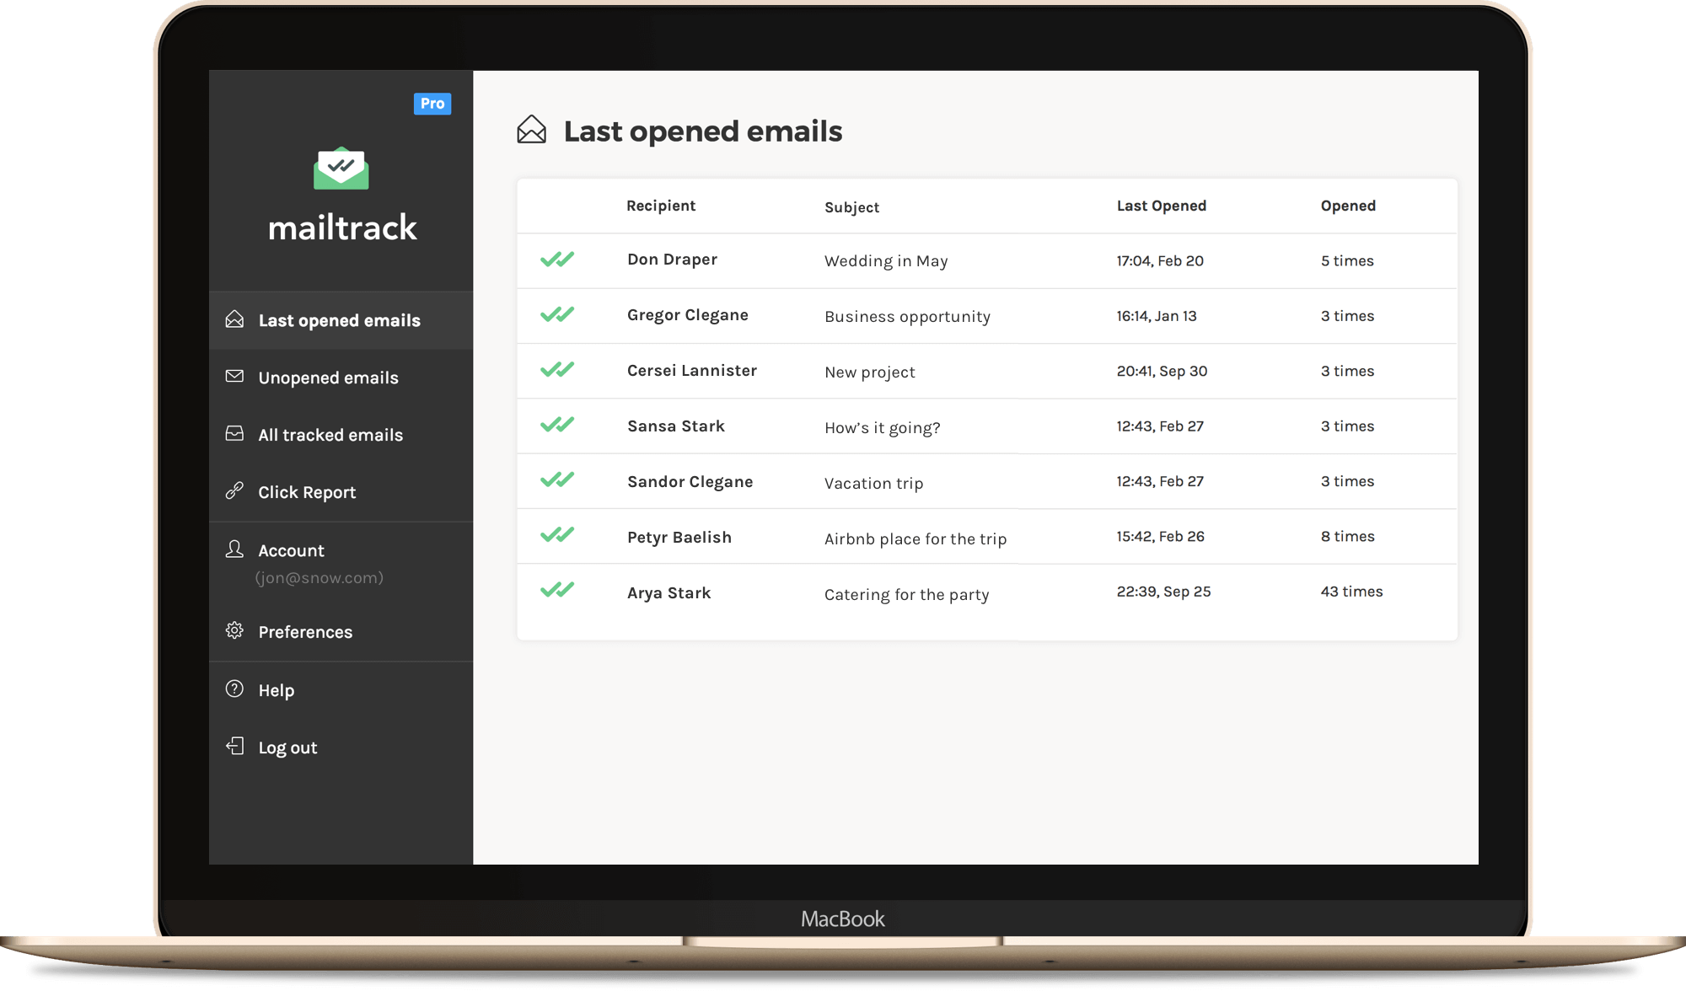Click the Log out door icon
Viewport: 1686px width, 991px height.
234,746
